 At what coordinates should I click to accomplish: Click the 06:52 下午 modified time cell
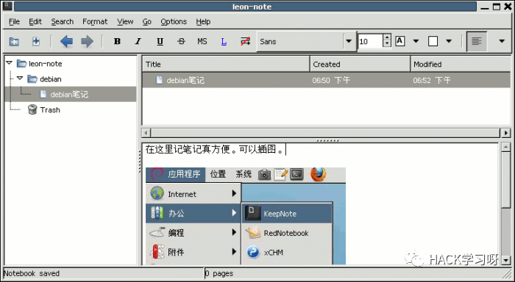point(432,80)
